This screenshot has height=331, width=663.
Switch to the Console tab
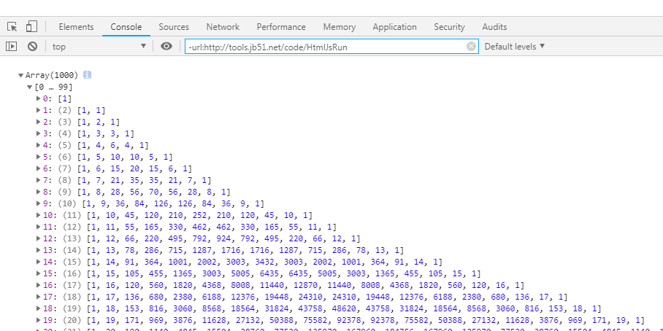point(126,26)
